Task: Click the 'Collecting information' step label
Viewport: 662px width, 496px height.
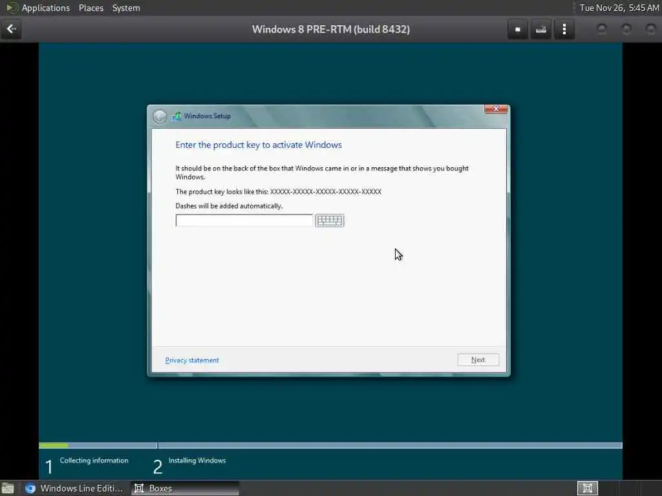Action: [x=94, y=460]
